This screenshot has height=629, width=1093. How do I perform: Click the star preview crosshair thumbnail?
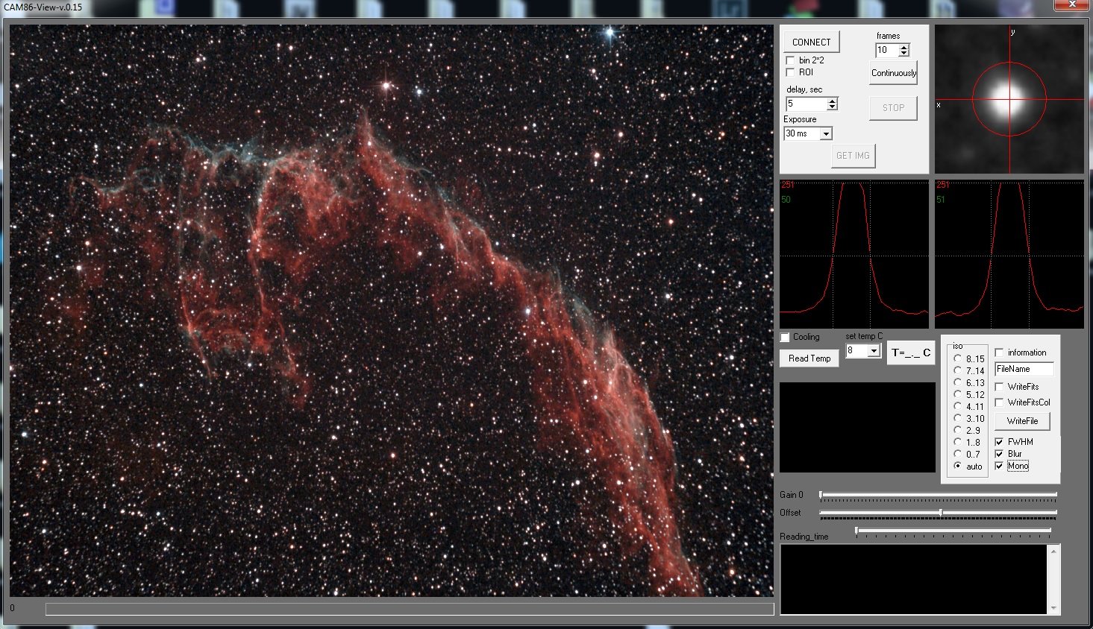(1009, 99)
